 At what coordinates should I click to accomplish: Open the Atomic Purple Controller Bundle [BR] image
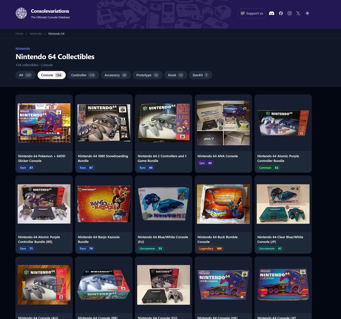point(44,204)
